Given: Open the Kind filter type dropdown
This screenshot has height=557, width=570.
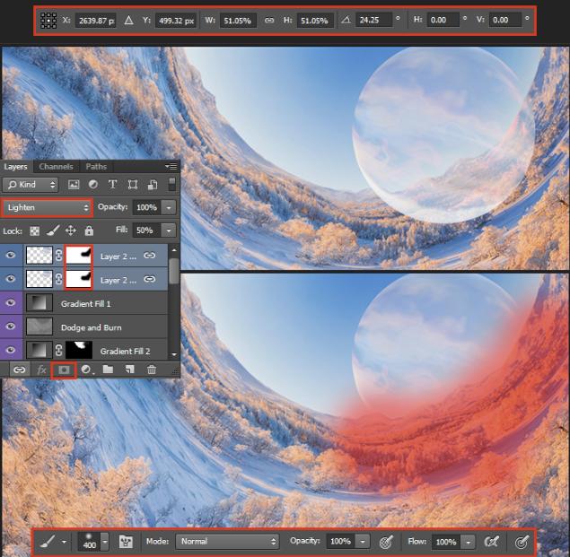Looking at the screenshot, I should (31, 185).
